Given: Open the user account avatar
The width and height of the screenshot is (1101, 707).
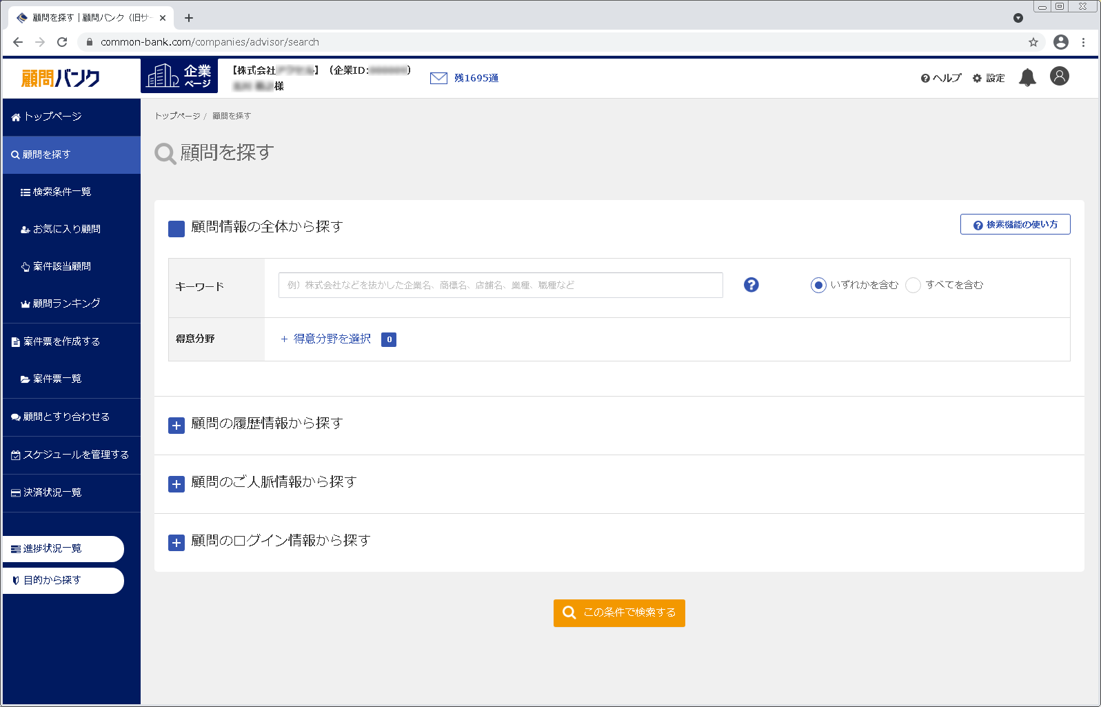Looking at the screenshot, I should (1060, 76).
